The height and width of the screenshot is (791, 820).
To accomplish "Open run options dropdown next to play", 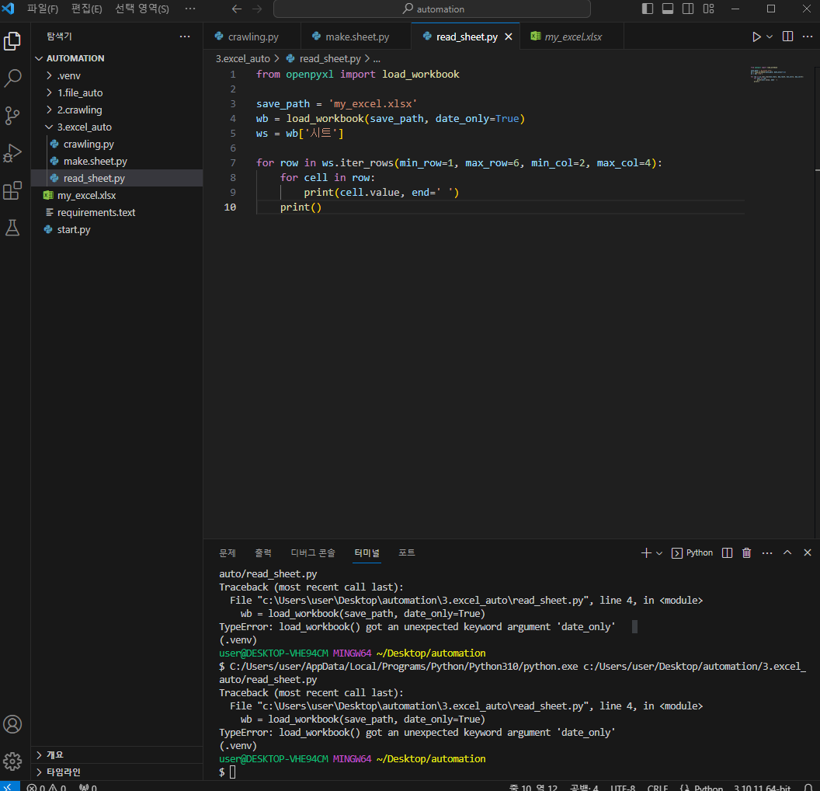I will click(770, 37).
